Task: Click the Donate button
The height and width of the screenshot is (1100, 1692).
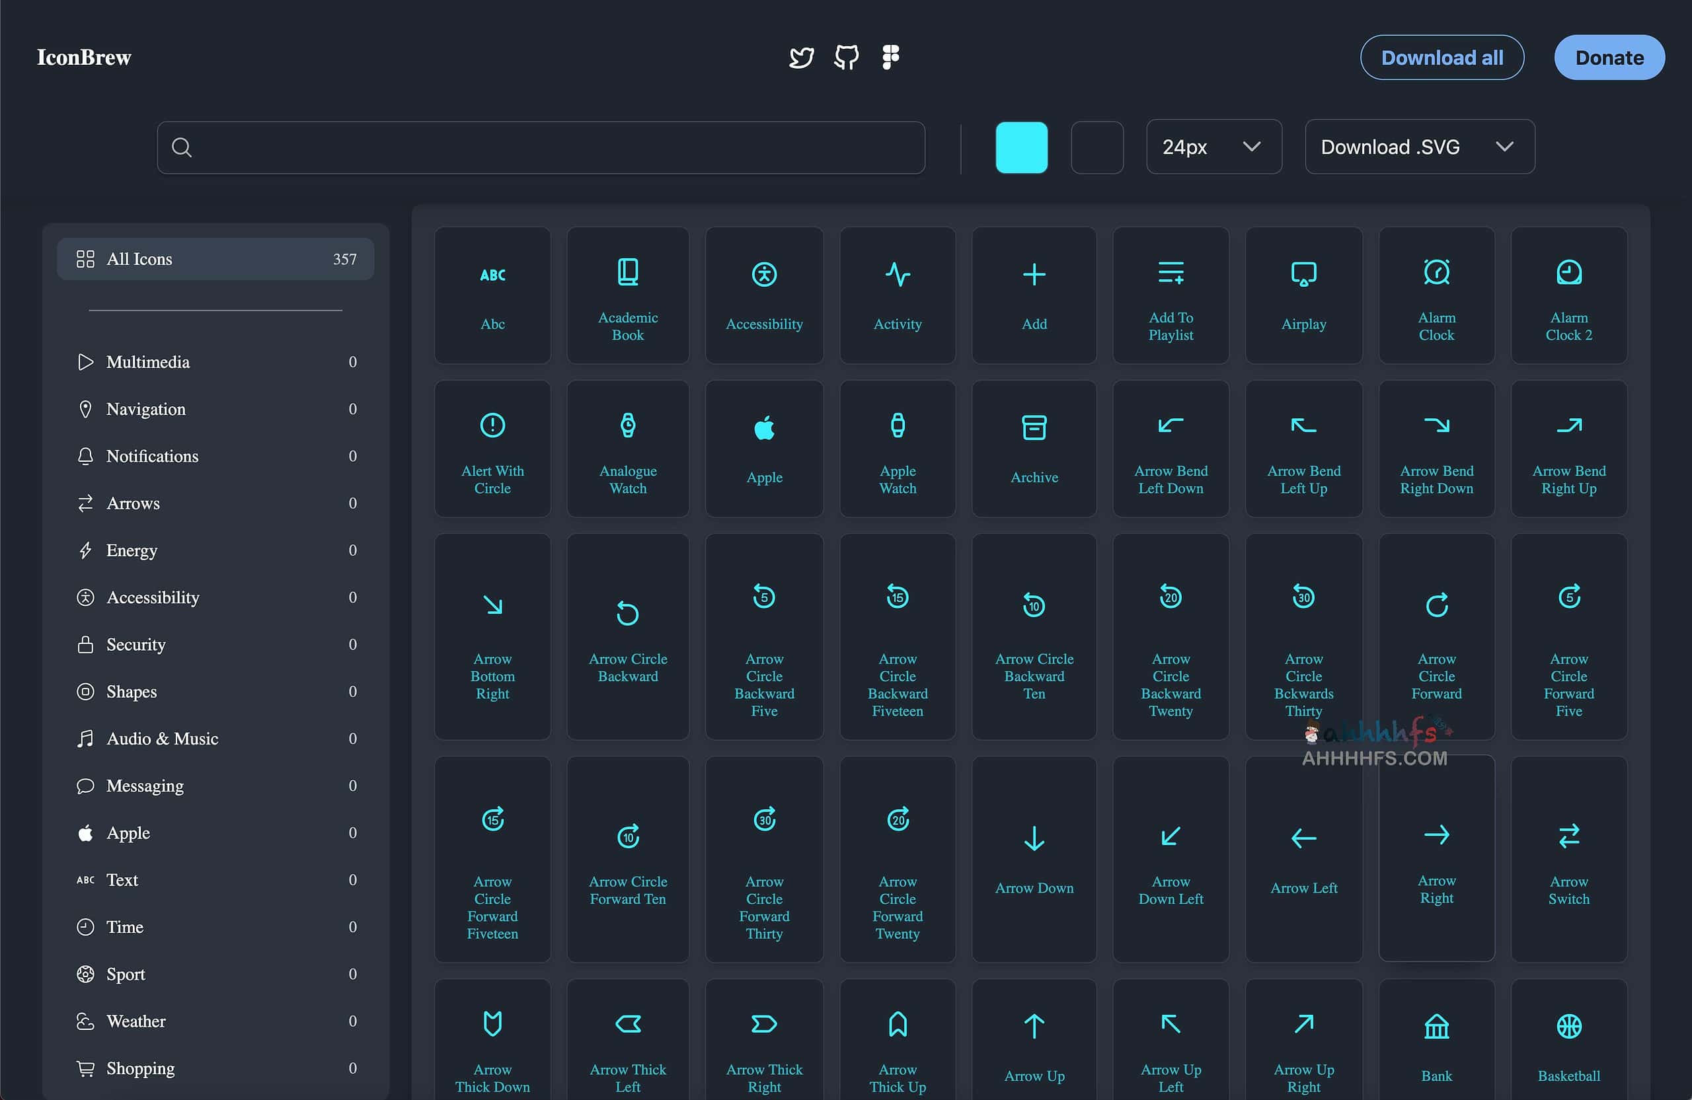Action: point(1609,57)
